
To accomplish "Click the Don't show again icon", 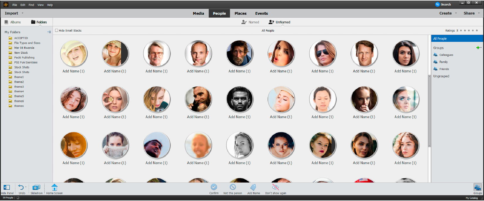I will click(x=275, y=187).
